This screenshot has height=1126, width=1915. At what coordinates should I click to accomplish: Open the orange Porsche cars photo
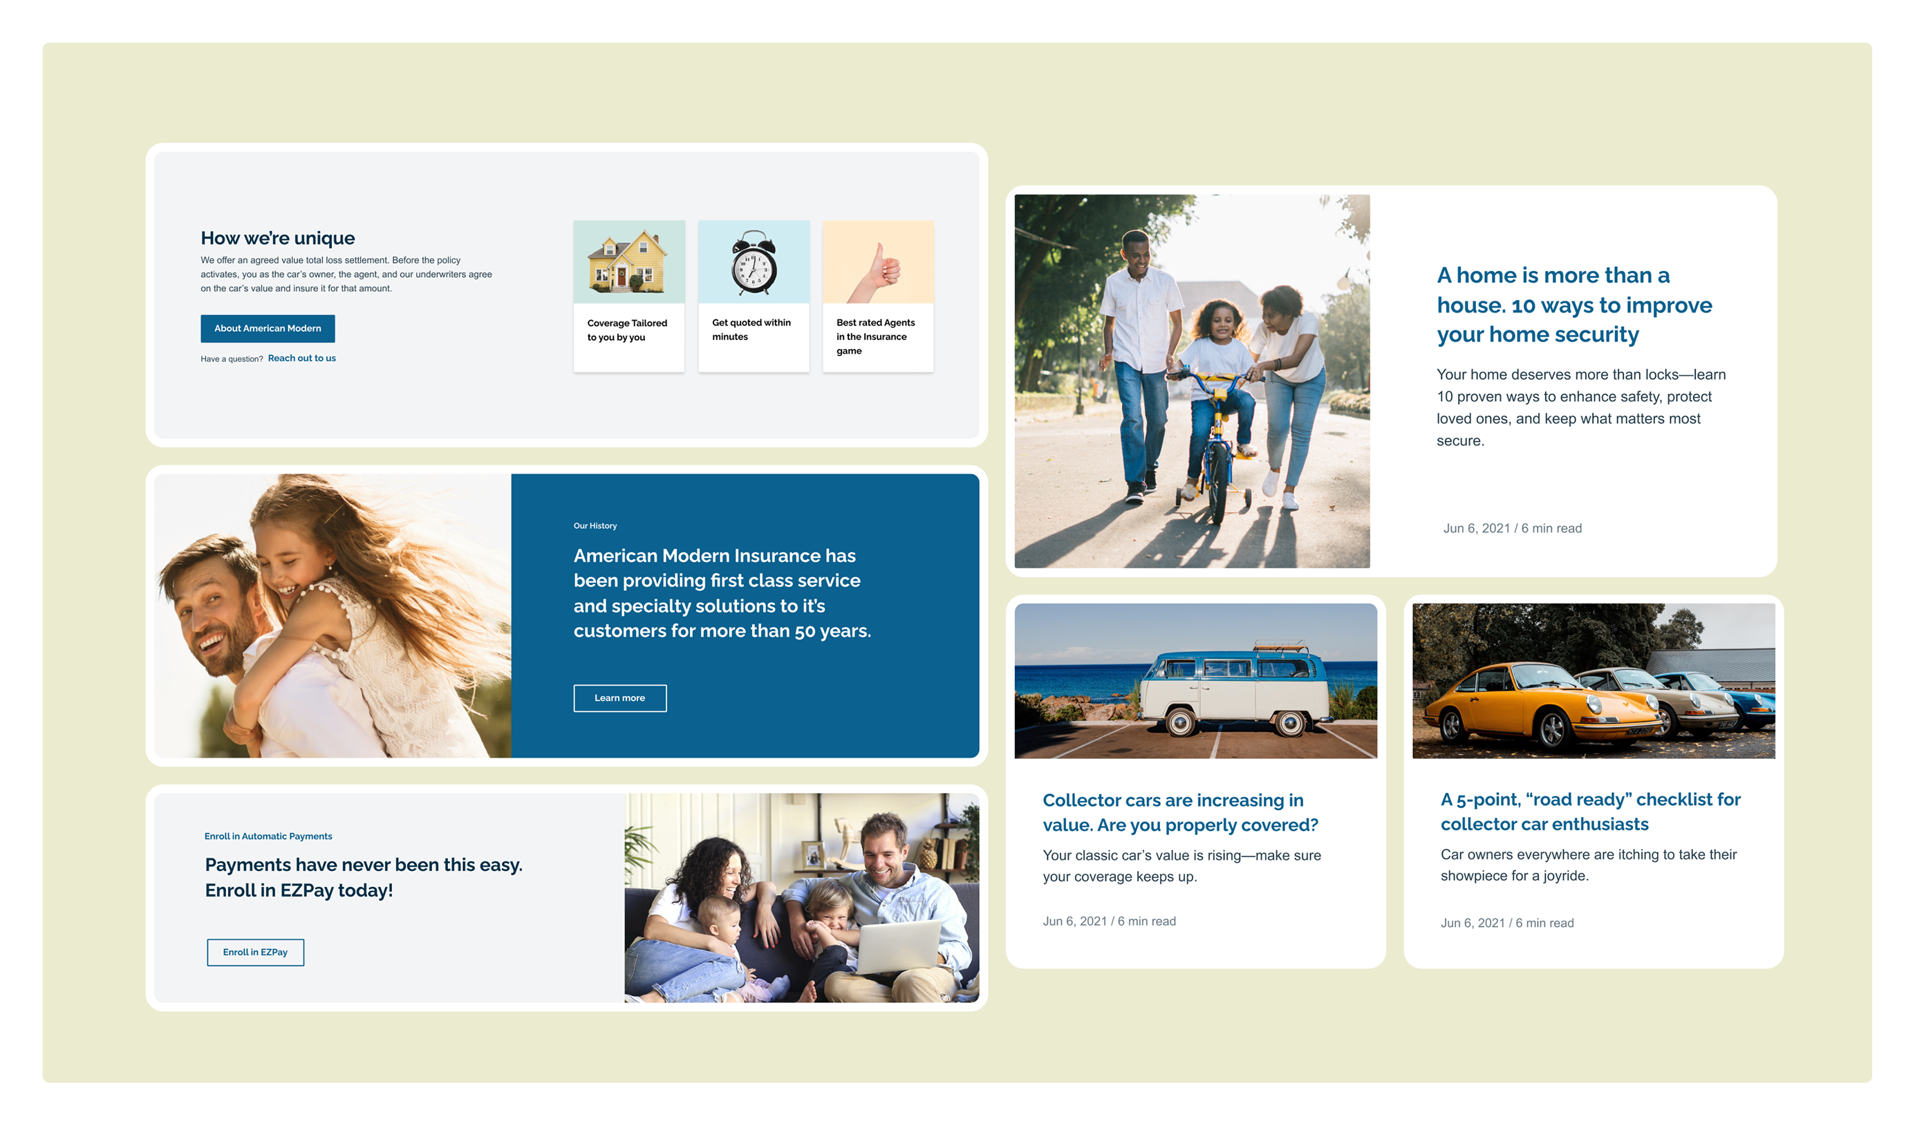click(x=1593, y=681)
